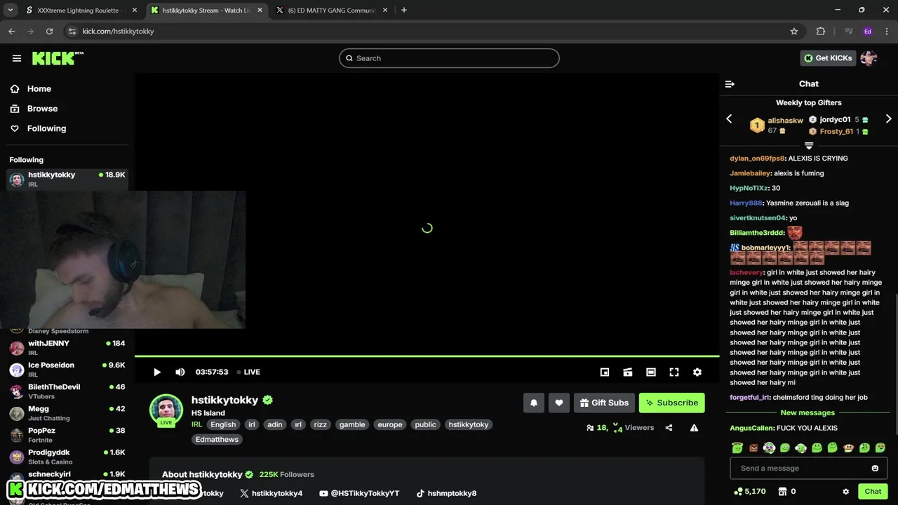This screenshot has width=898, height=505.
Task: Open Browse in sidebar
Action: 42,109
